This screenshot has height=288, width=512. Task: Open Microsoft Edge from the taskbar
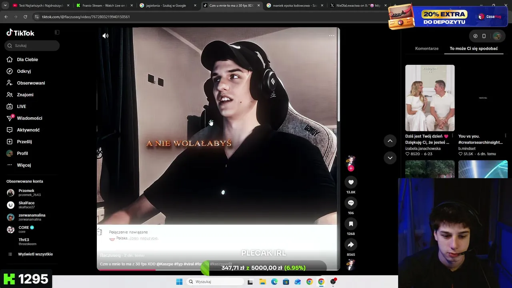coord(274,282)
